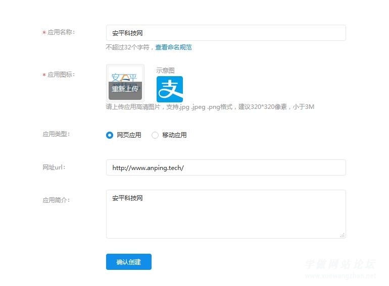Click the 确认创建 button
389x286 pixels.
tap(128, 262)
